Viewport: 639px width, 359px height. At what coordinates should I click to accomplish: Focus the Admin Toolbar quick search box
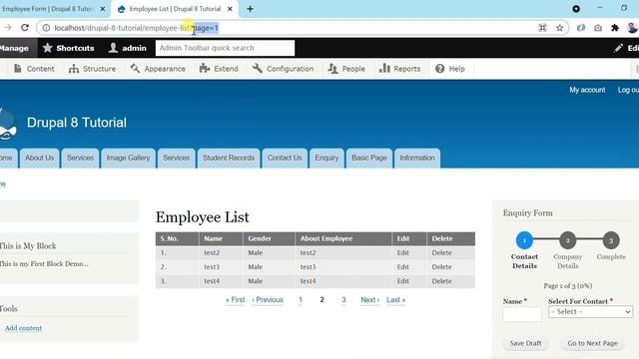(x=225, y=48)
